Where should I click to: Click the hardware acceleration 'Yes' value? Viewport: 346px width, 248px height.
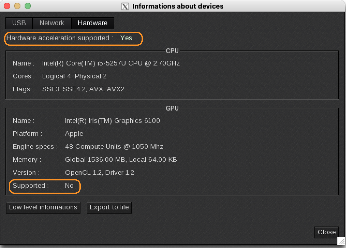pos(126,38)
